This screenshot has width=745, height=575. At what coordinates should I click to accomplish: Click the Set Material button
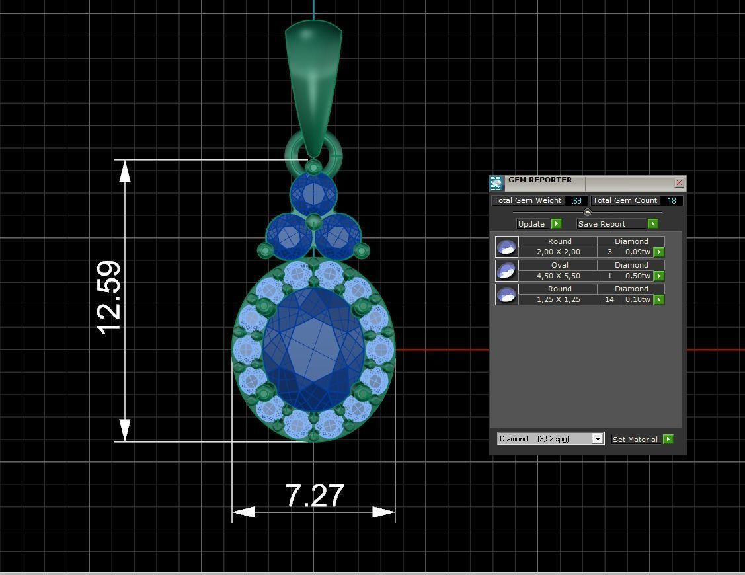[x=636, y=439]
